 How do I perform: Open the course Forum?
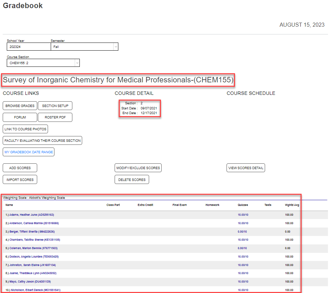click(x=20, y=117)
